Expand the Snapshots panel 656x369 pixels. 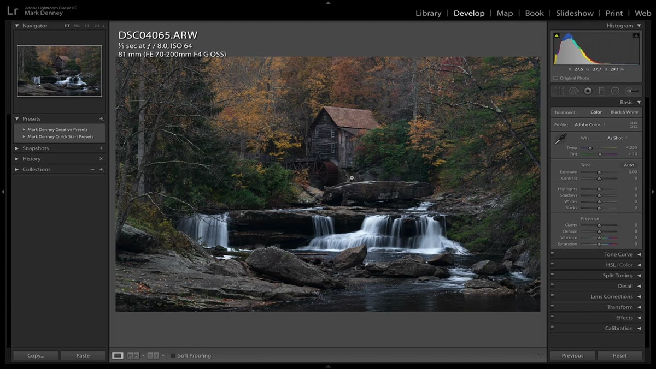click(17, 148)
